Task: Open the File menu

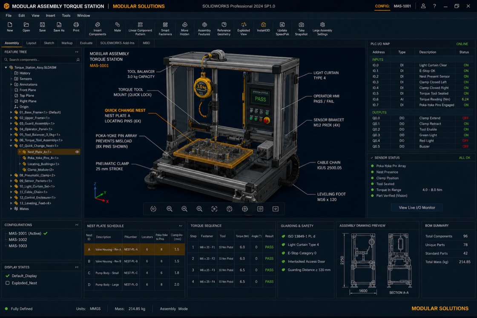Action: (x=9, y=15)
